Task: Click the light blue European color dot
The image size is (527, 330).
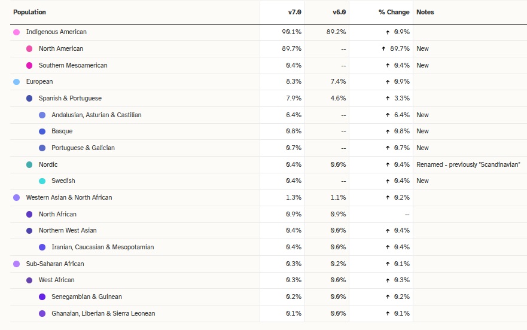Action: [17, 82]
